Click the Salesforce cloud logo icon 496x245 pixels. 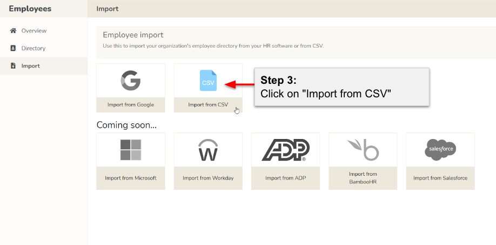[x=440, y=150]
